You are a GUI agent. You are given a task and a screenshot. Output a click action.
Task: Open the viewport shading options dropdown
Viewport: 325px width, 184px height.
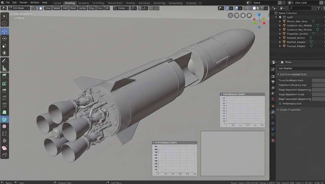tap(266, 8)
